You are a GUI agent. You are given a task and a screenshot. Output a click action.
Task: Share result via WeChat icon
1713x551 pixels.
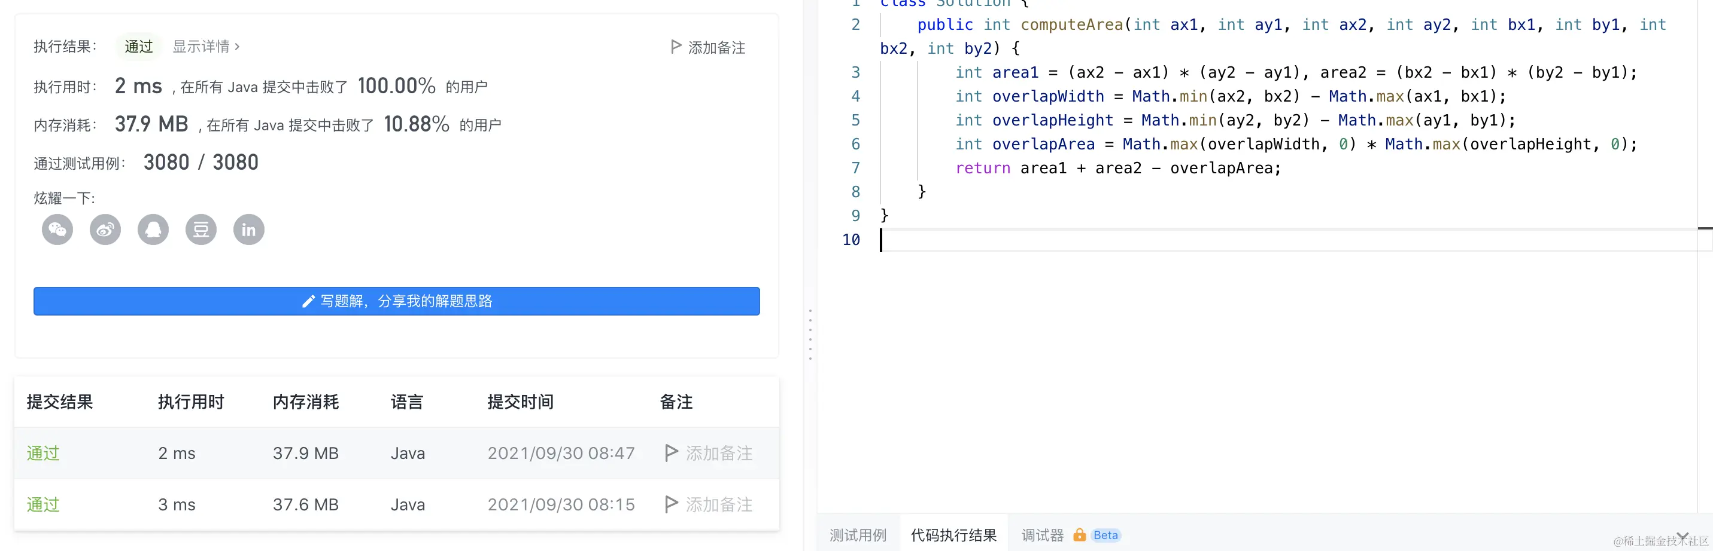click(x=57, y=229)
